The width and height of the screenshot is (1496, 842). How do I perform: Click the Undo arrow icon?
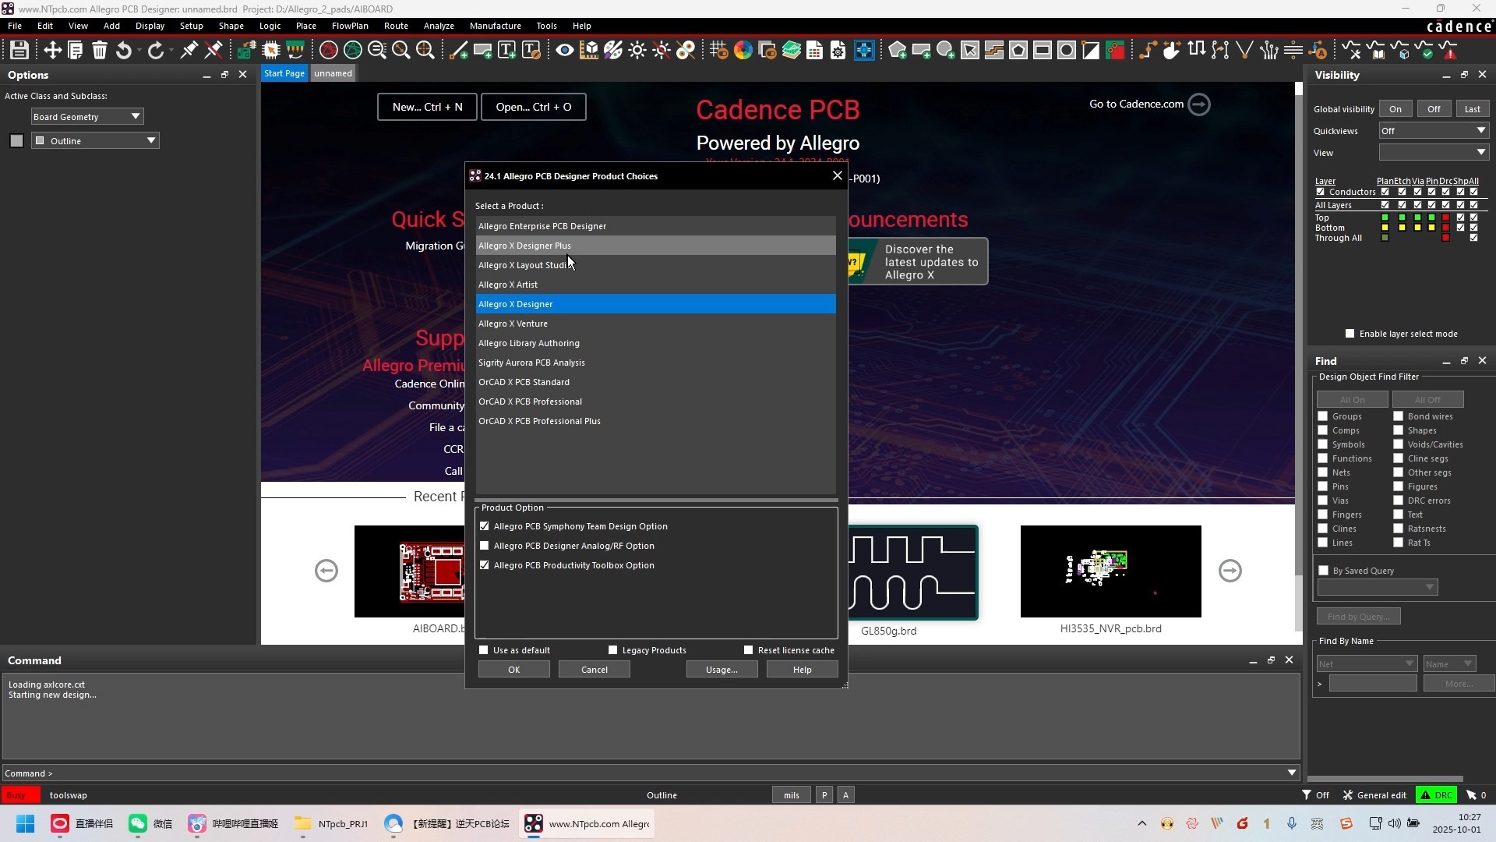click(x=124, y=51)
